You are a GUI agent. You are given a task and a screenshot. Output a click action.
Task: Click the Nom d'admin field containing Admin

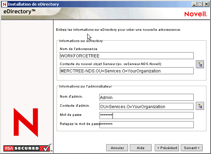147,97
